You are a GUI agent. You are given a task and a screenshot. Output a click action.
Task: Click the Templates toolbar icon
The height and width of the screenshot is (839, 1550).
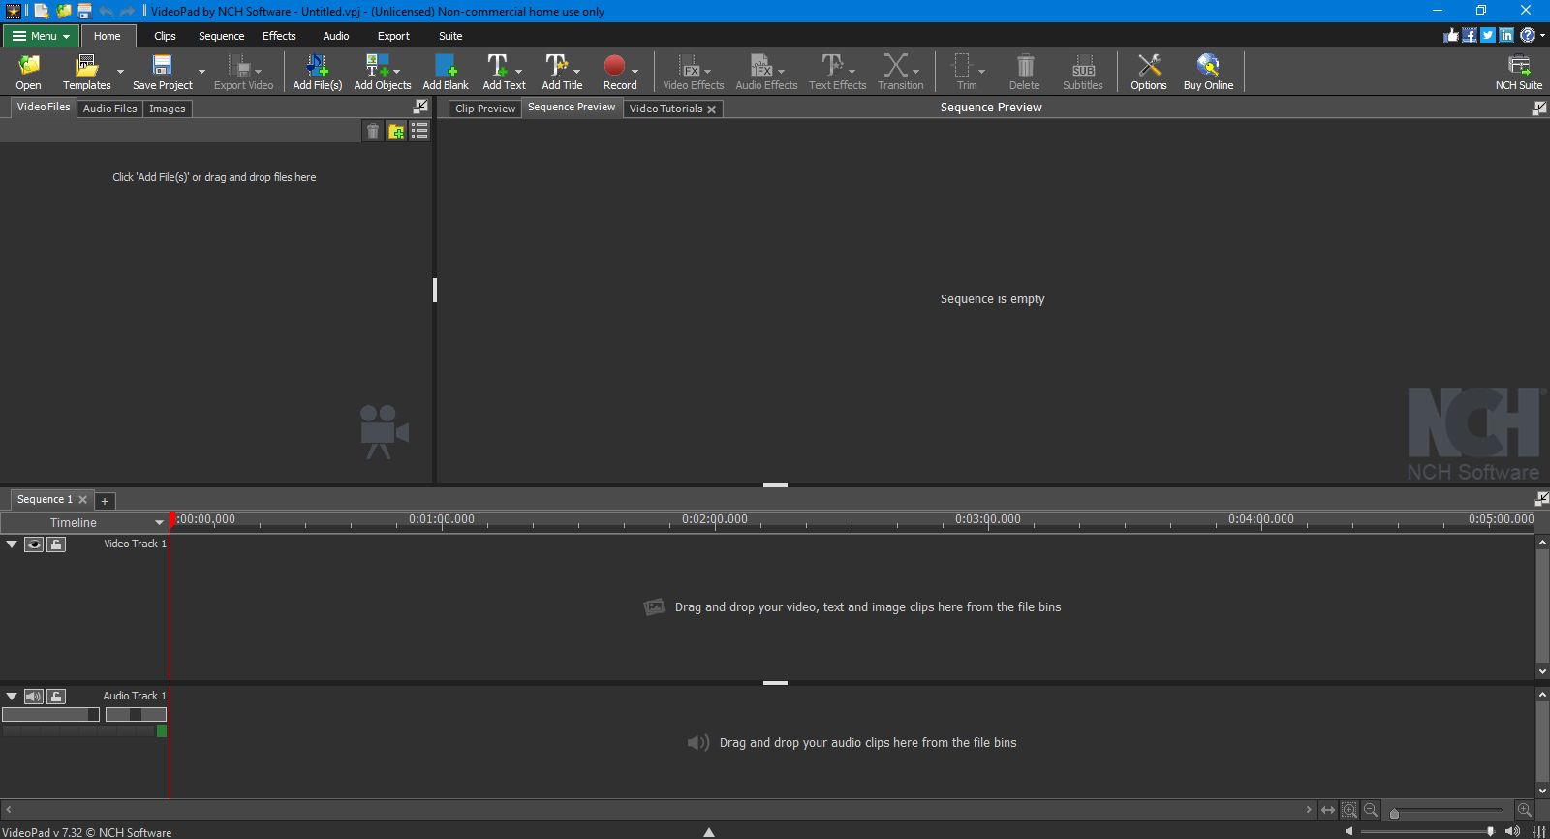click(x=86, y=65)
